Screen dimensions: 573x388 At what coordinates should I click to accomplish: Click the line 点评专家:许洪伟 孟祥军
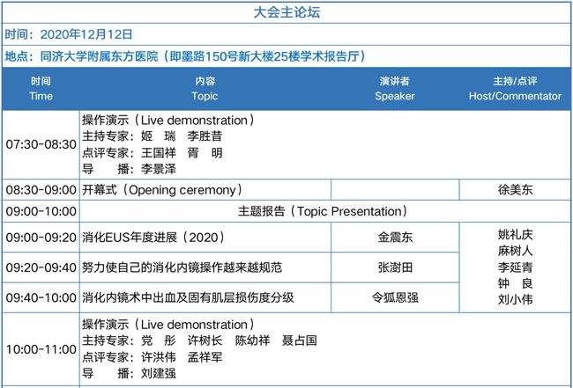tap(152, 357)
